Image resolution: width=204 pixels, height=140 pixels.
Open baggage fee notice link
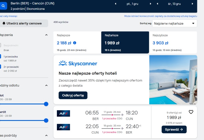(x=161, y=16)
